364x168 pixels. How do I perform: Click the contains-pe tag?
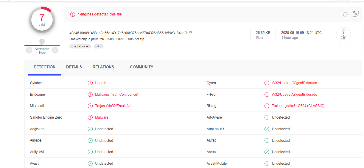[x=80, y=46]
